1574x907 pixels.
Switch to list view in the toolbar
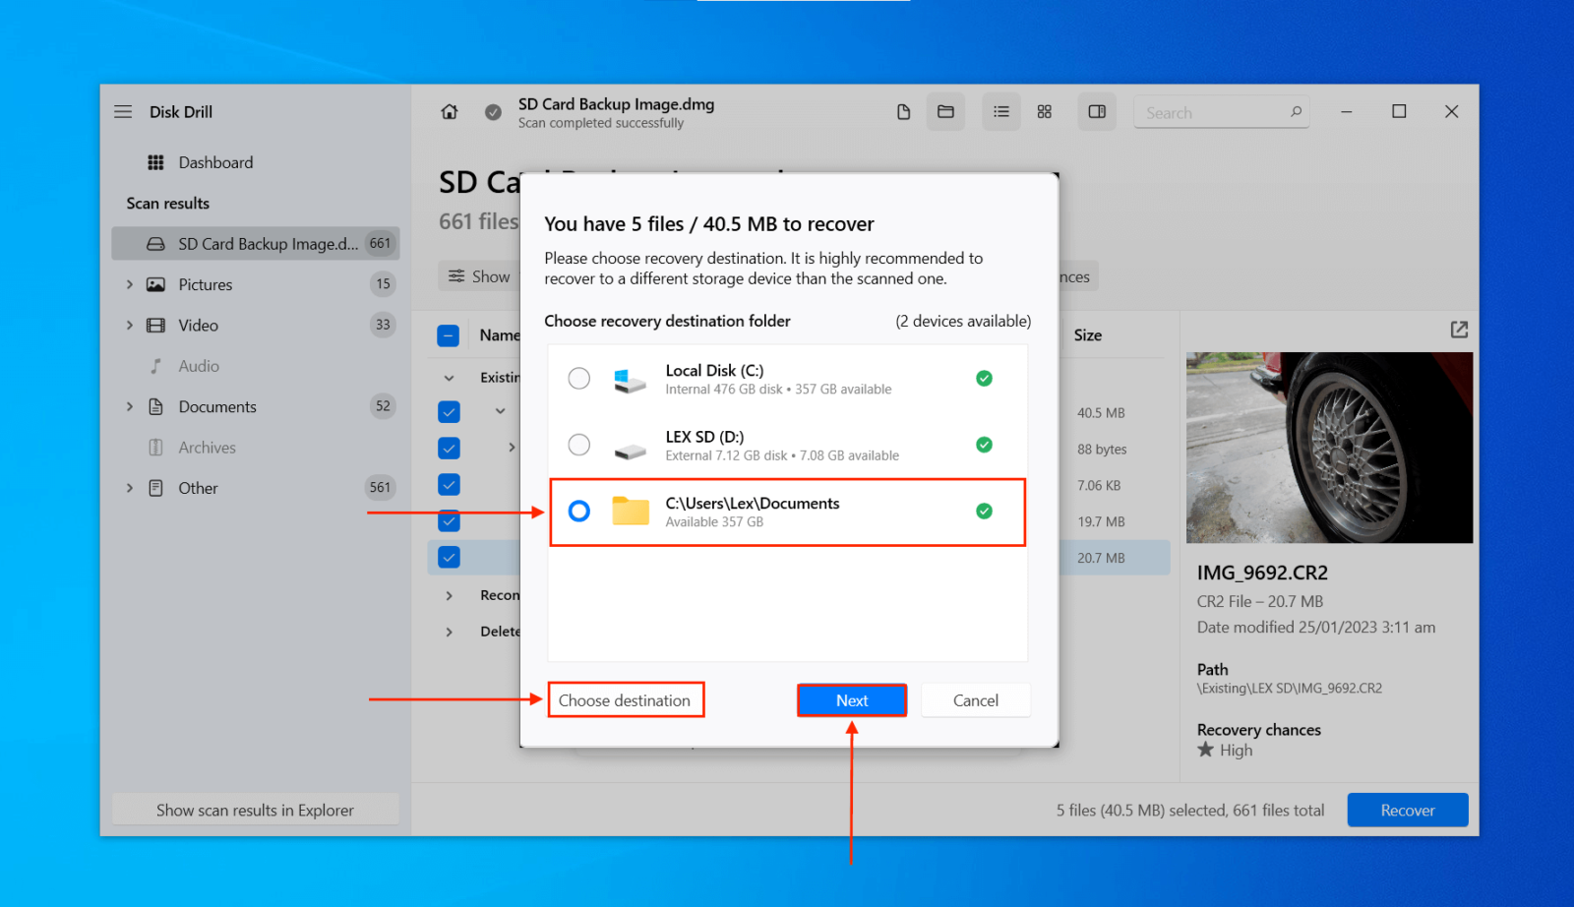1000,111
